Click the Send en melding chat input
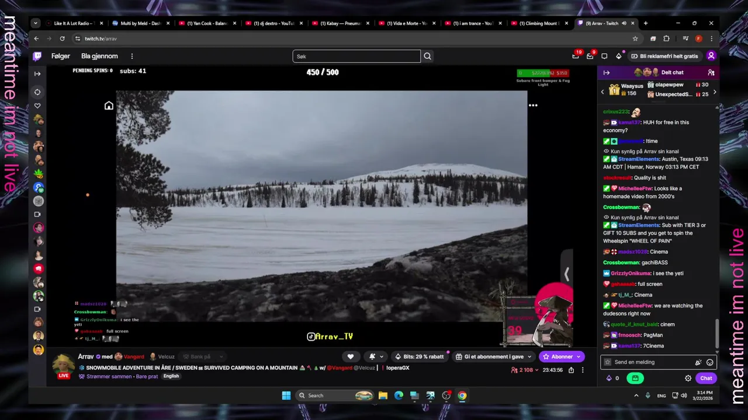 coord(659,362)
